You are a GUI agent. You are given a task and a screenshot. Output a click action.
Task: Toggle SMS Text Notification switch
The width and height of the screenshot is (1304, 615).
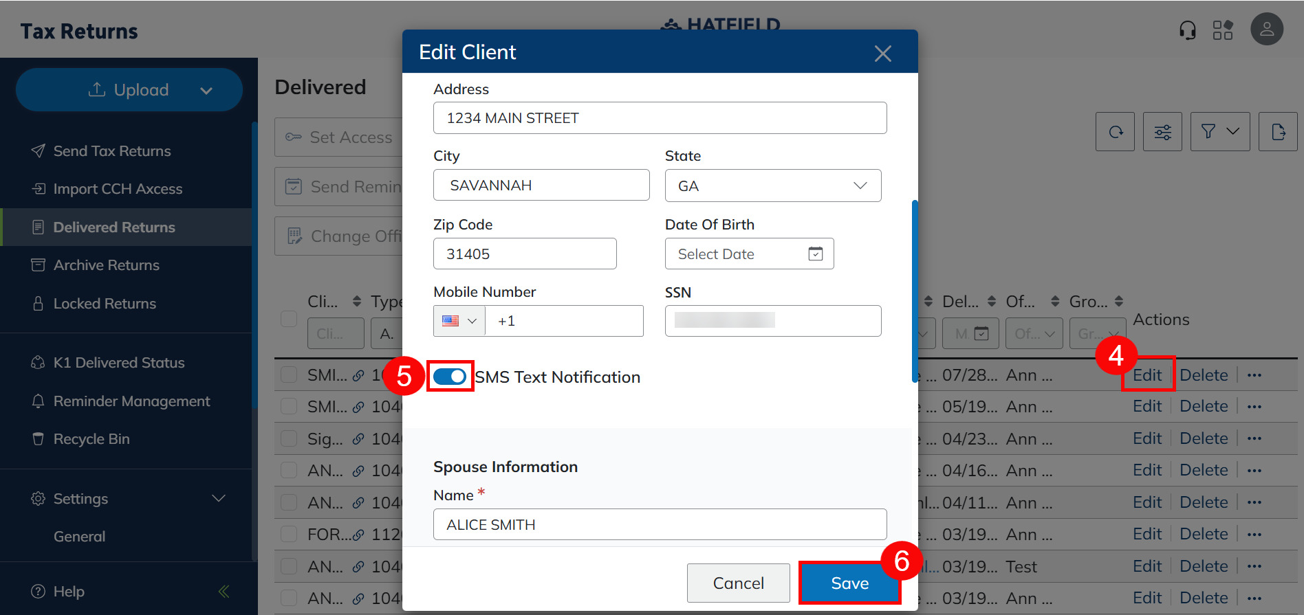pyautogui.click(x=450, y=377)
